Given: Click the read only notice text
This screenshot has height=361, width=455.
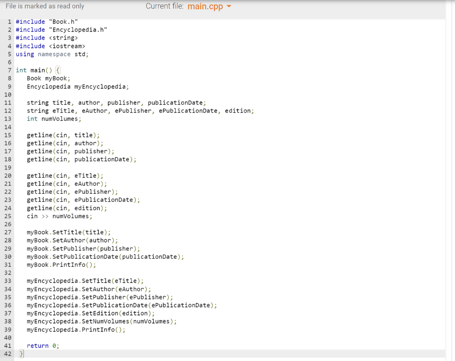Looking at the screenshot, I should [44, 6].
